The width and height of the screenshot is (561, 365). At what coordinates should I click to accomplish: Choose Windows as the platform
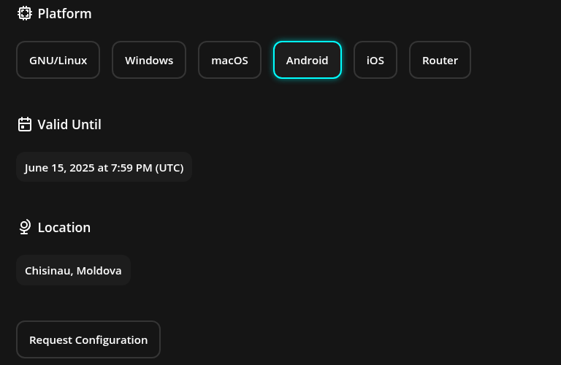(x=149, y=60)
